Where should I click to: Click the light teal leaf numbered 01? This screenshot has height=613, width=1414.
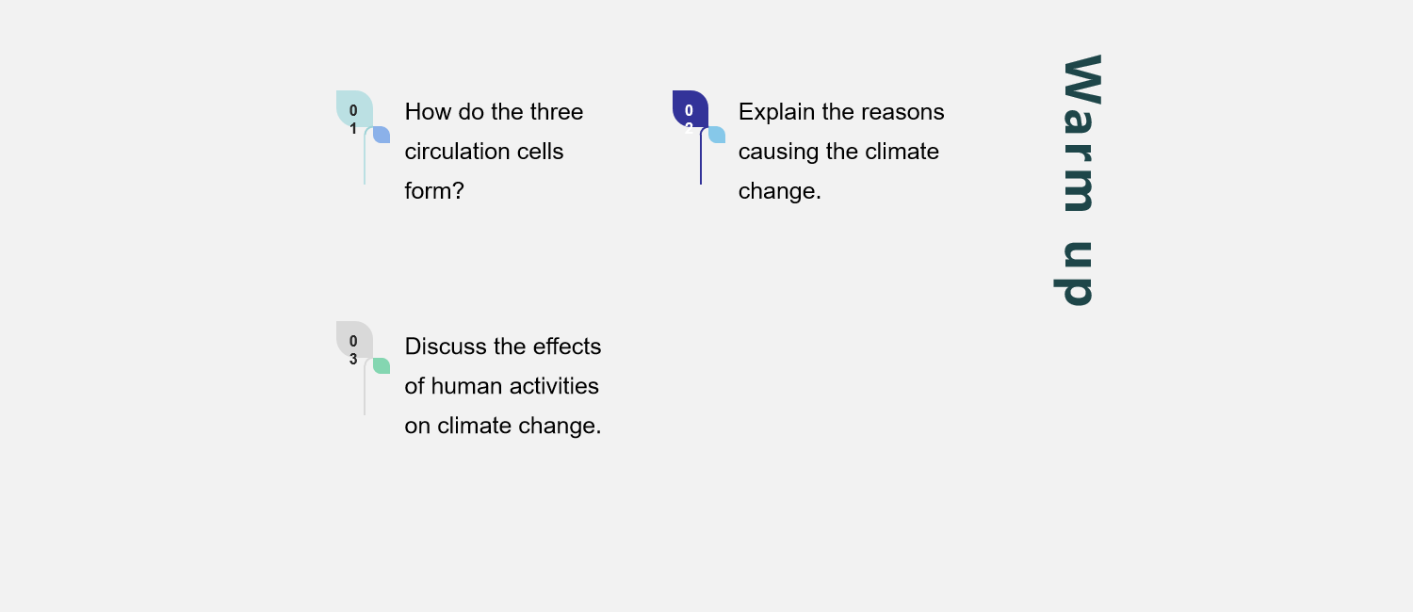(354, 107)
